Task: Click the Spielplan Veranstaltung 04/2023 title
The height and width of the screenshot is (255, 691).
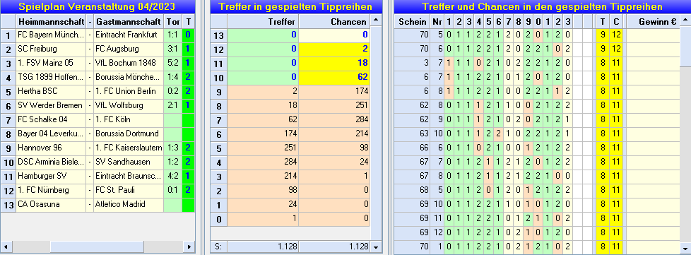Action: pyautogui.click(x=98, y=6)
